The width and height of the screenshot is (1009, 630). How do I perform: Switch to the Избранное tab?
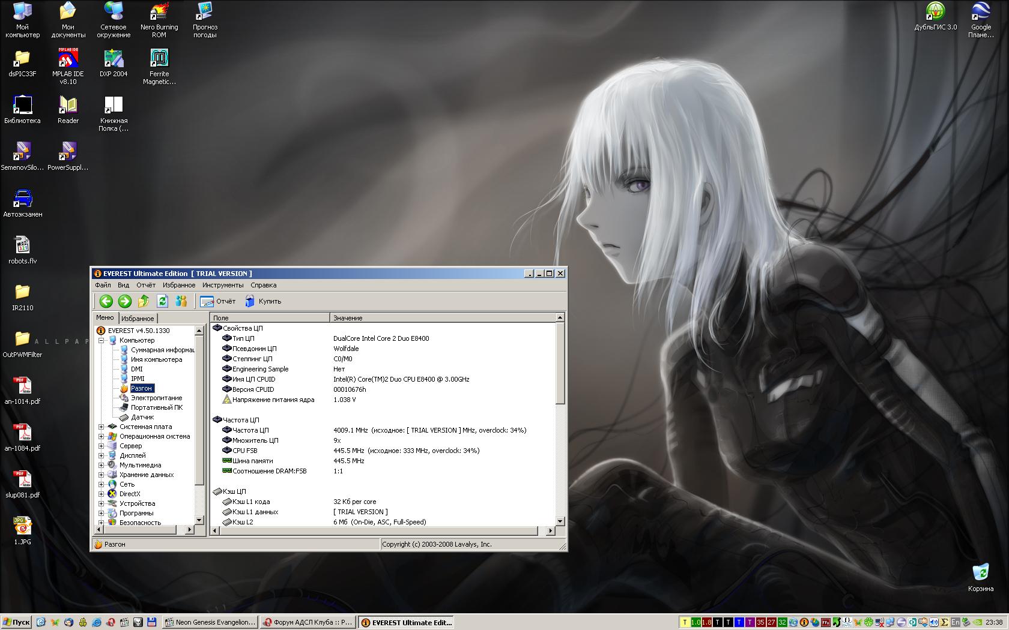138,319
